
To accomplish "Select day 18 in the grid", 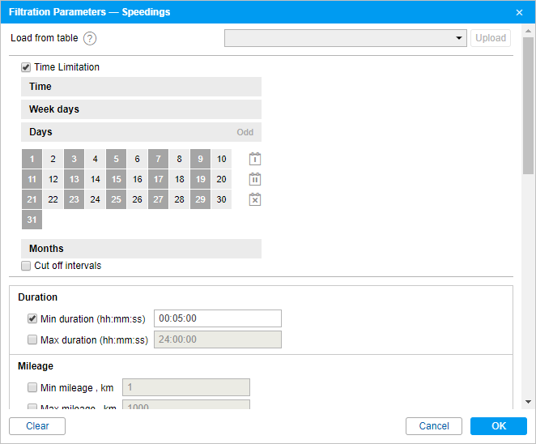I will 179,179.
